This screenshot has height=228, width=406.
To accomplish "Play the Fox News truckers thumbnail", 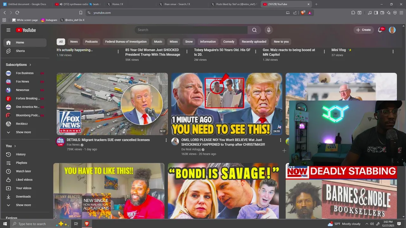I will (112, 104).
